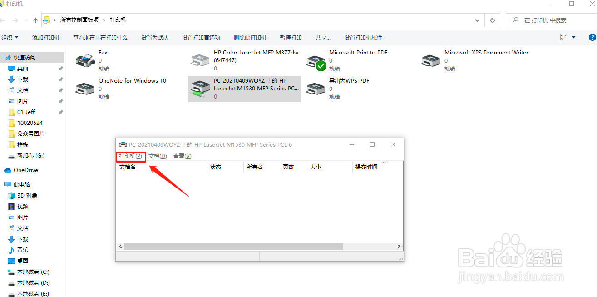Sort queue by 文档名 column header
The width and height of the screenshot is (597, 297).
click(x=162, y=167)
